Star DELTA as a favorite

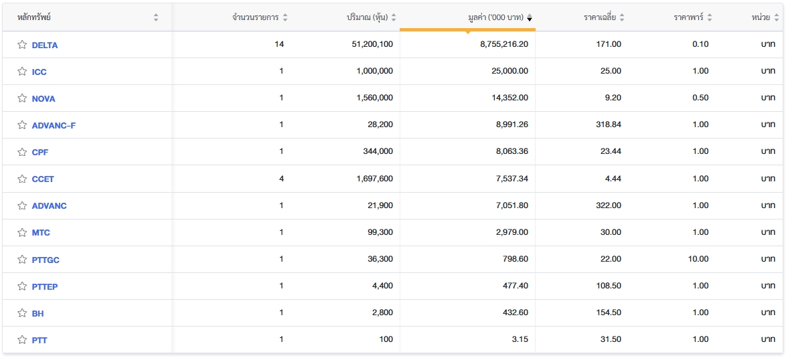click(22, 45)
